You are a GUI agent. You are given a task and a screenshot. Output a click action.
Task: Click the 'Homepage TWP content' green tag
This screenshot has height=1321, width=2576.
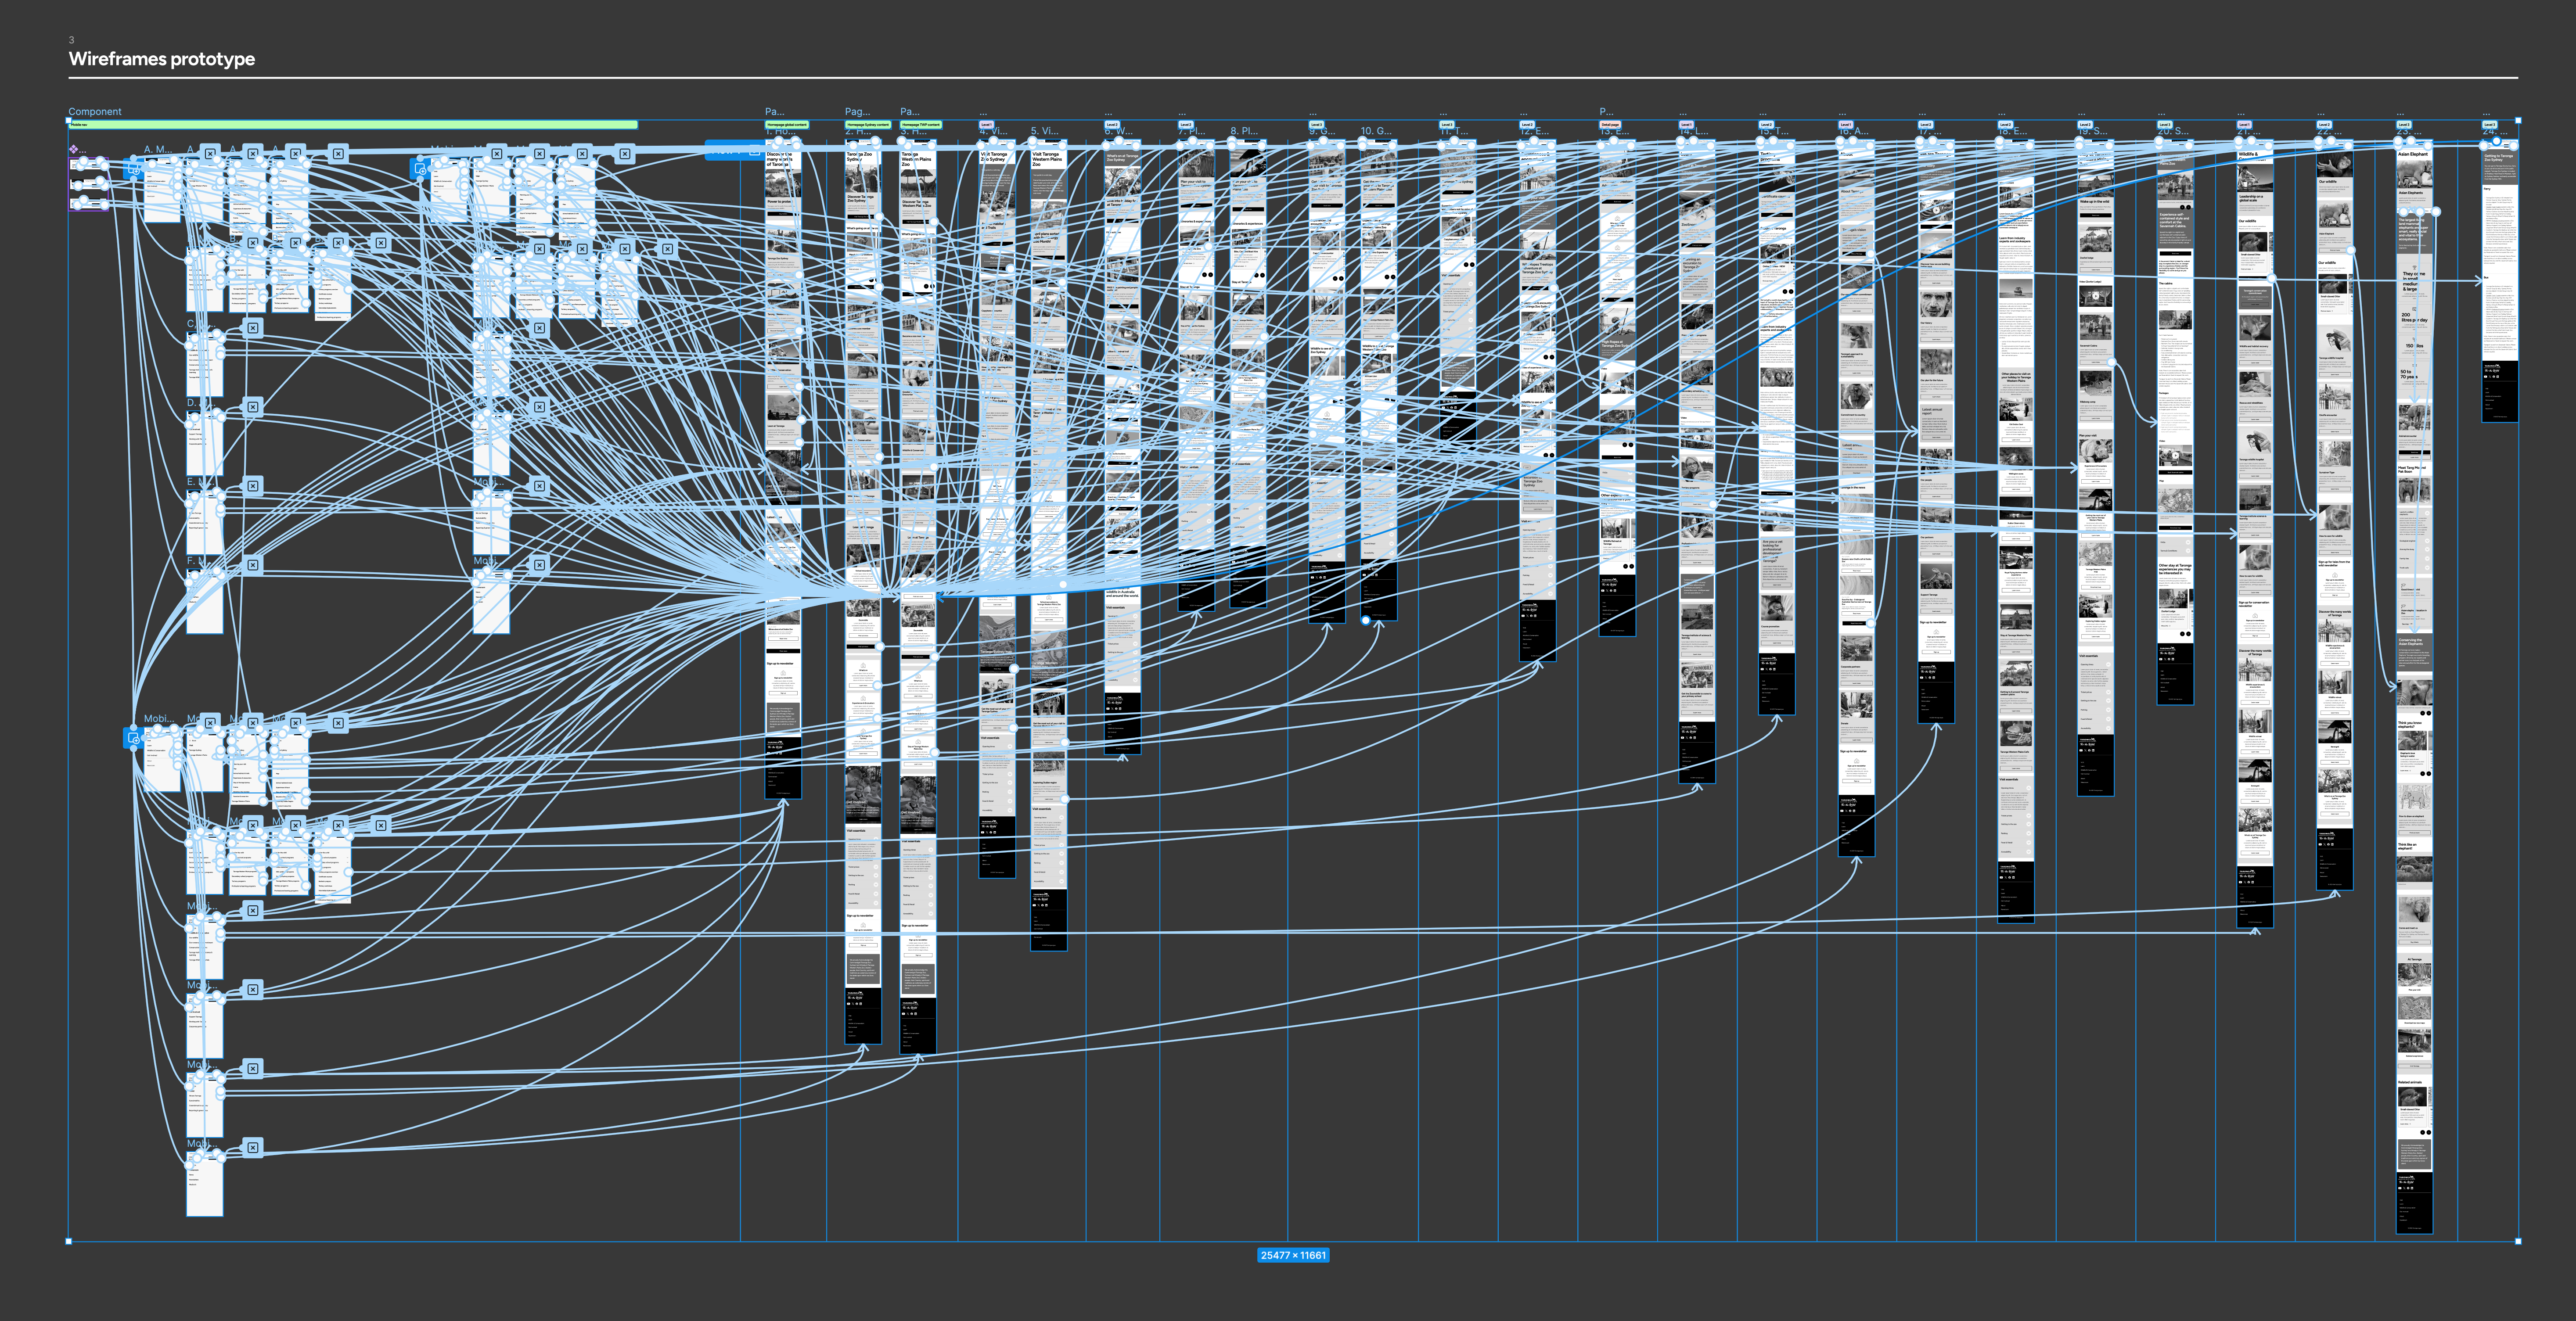[921, 125]
